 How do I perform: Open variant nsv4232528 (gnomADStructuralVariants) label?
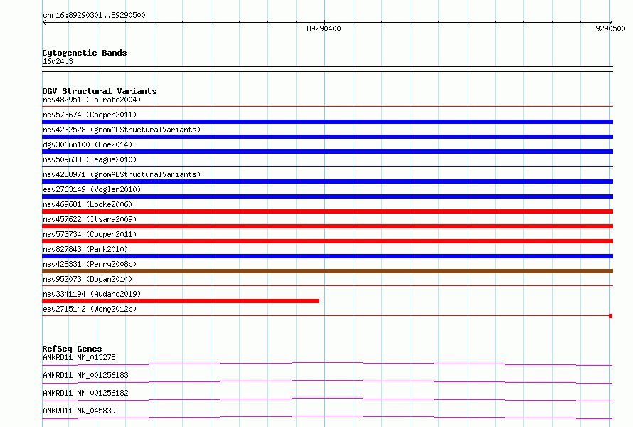coord(122,130)
